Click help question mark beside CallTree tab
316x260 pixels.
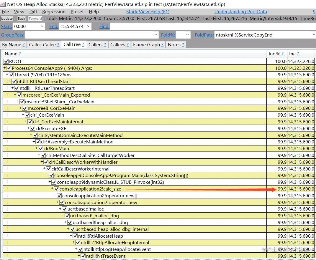[x=83, y=45]
